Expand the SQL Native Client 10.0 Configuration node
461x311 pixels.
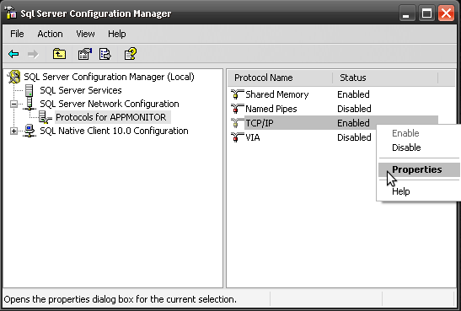click(x=13, y=131)
